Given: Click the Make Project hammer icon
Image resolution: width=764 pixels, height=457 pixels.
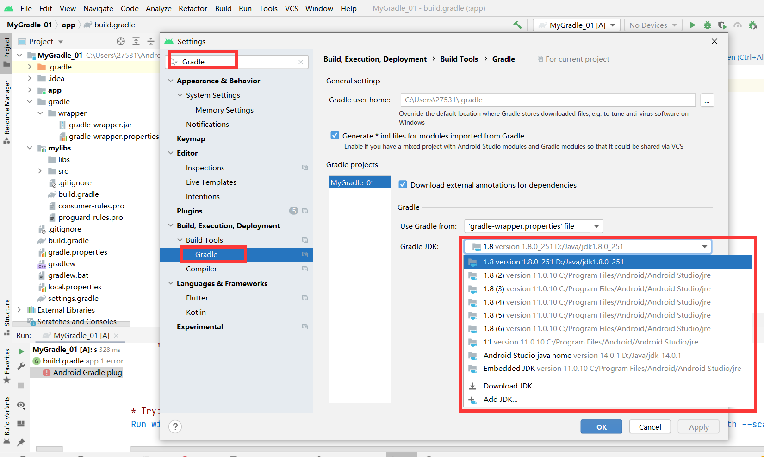Looking at the screenshot, I should tap(517, 25).
